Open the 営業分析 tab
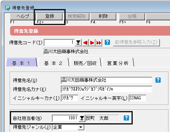 pos(118,62)
